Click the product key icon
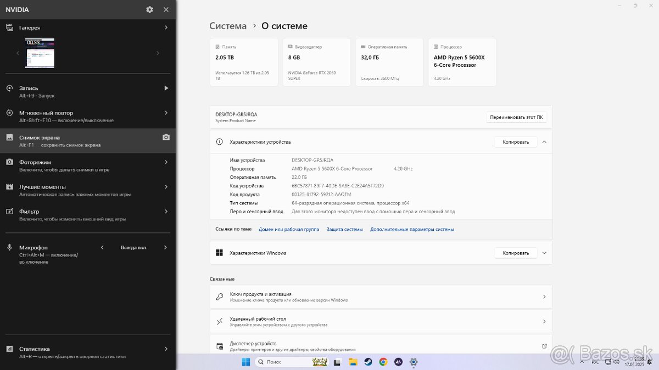Viewport: 659px width, 370px height. [219, 297]
